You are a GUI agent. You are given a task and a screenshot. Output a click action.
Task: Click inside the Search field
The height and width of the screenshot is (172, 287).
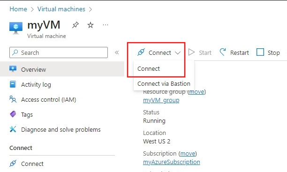point(59,52)
